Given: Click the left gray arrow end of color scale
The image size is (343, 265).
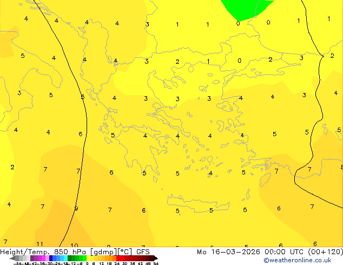Looking at the screenshot, I should click(12, 259).
